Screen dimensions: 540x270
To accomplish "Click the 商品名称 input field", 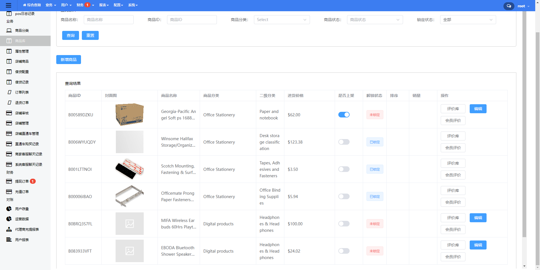I will pyautogui.click(x=109, y=20).
